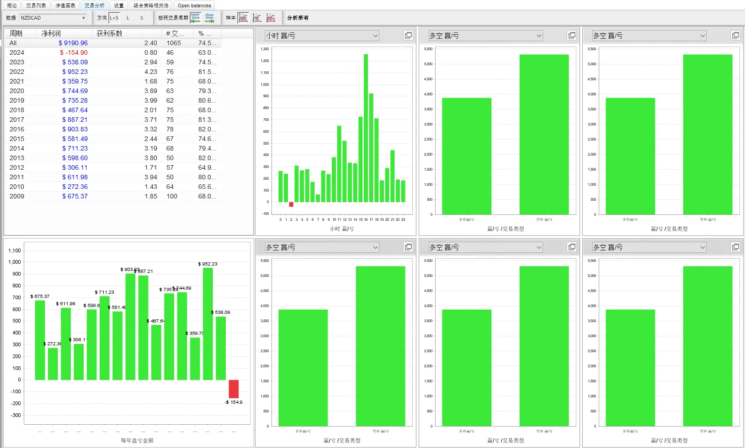Switch to the 净值图表 tab

[65, 5]
